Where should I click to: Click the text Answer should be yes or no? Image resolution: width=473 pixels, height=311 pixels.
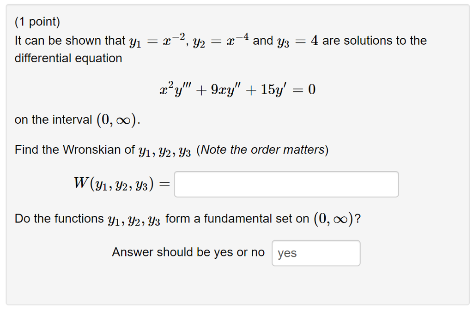click(188, 252)
